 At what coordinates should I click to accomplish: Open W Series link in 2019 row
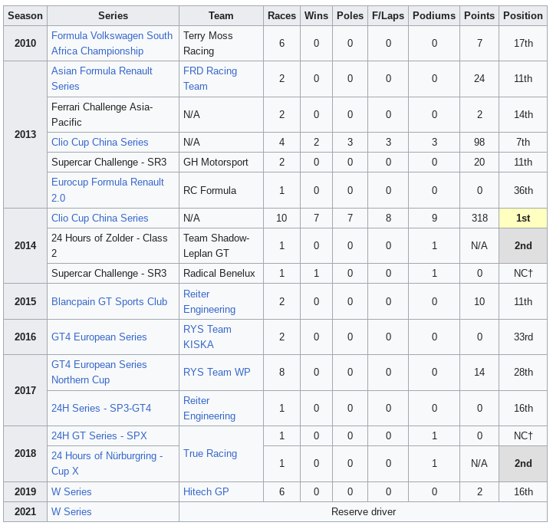[71, 491]
